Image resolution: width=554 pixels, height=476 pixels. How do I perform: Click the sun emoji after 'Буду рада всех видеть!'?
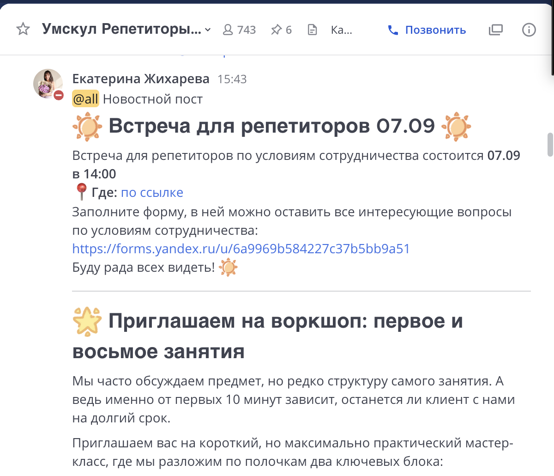(x=228, y=268)
